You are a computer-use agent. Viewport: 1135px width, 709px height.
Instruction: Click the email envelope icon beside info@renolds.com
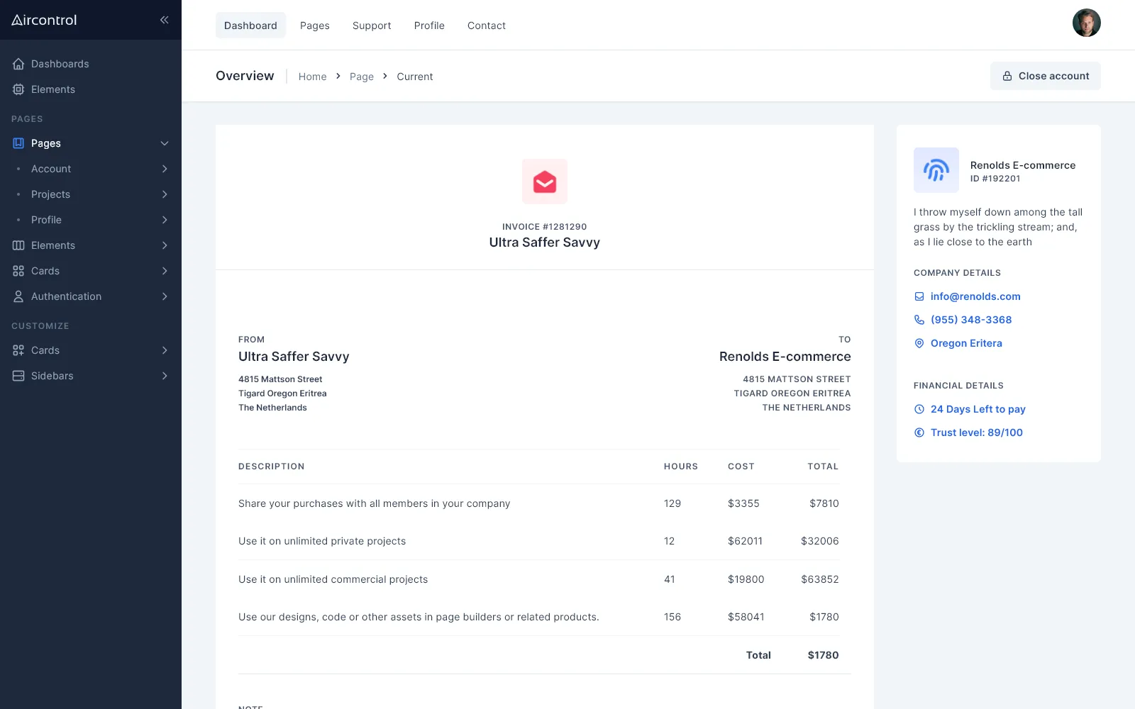click(x=919, y=296)
